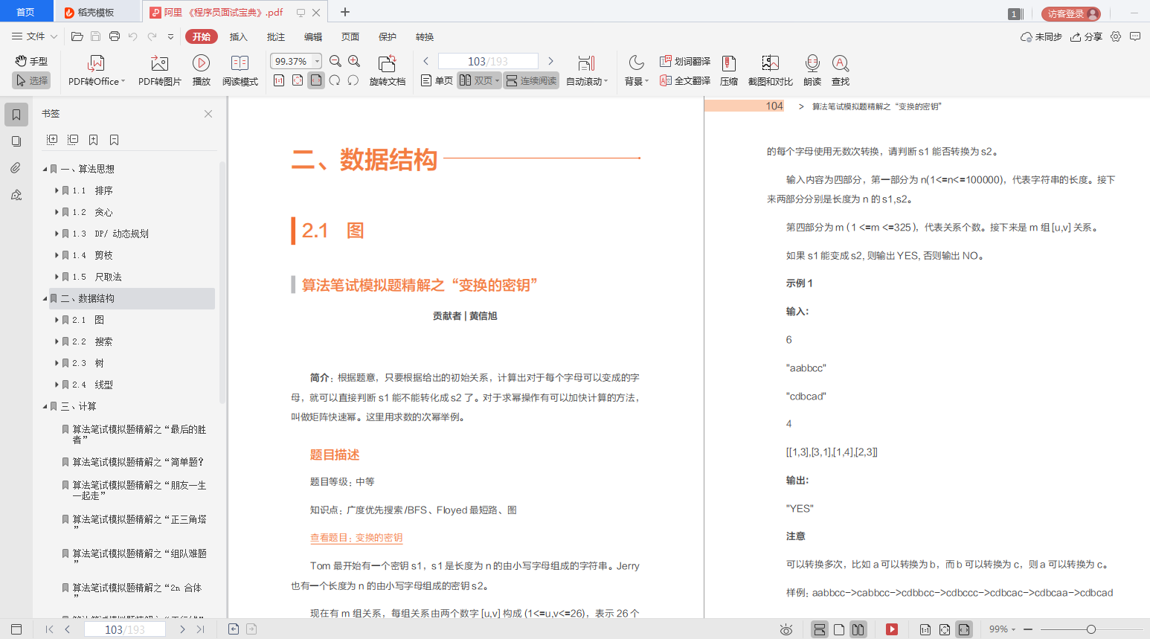
Task: Close the 书签 bookmarks panel
Action: [x=208, y=114]
